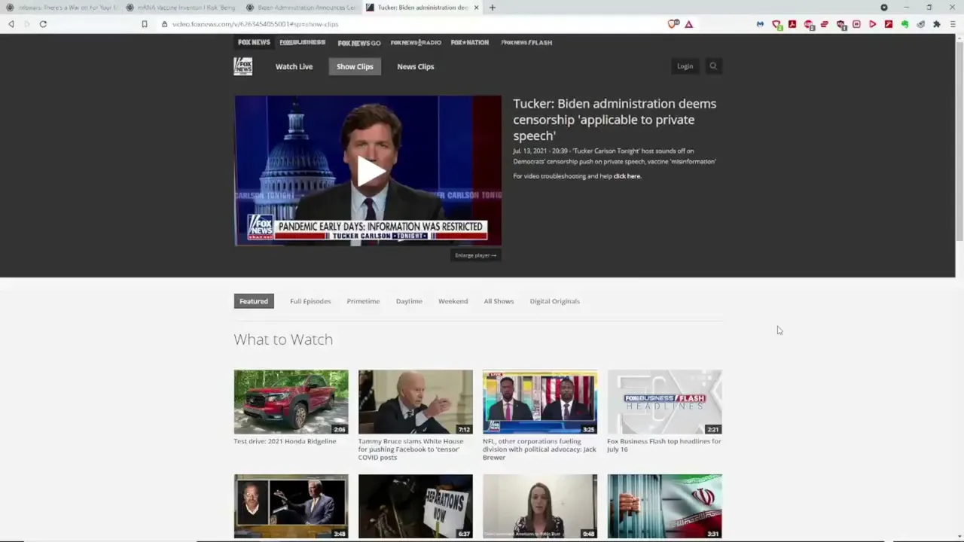
Task: Click the video headline about censorship
Action: pyautogui.click(x=615, y=120)
